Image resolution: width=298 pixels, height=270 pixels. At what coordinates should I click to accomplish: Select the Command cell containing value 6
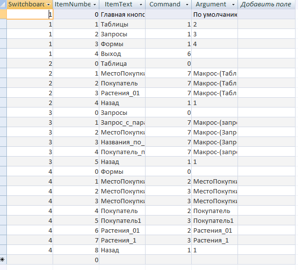pyautogui.click(x=168, y=54)
